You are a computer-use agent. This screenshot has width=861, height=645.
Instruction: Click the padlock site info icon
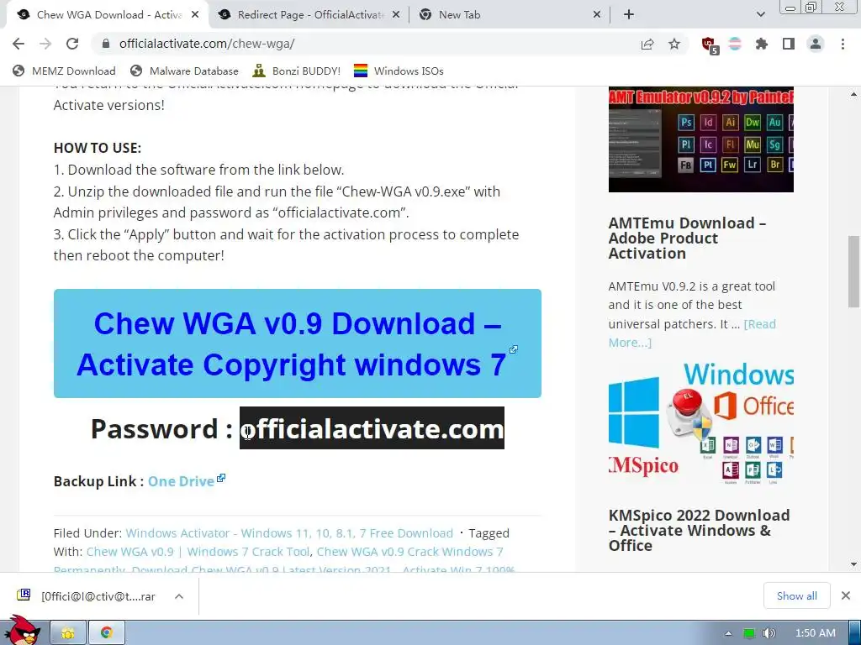point(106,44)
